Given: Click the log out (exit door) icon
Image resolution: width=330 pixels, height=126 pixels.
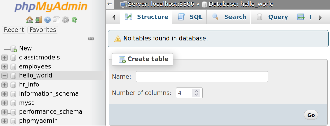Looking at the screenshot, I should click(39, 20).
